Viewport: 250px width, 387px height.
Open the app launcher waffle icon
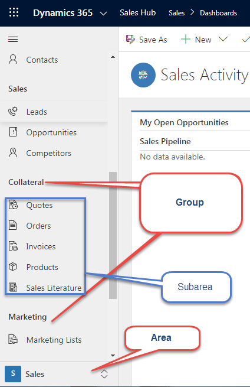point(14,12)
